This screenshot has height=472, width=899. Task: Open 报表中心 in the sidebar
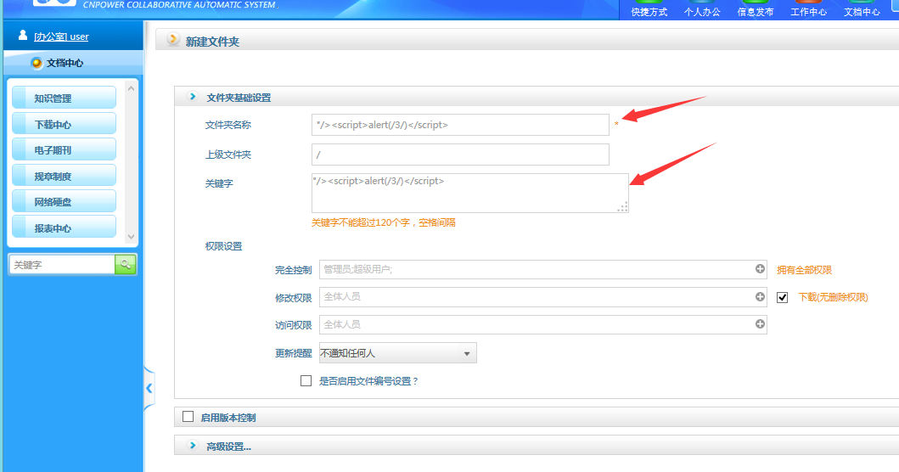[x=65, y=228]
